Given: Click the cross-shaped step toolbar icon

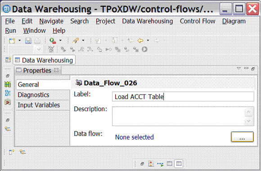Looking at the screenshot, I should pyautogui.click(x=99, y=49).
